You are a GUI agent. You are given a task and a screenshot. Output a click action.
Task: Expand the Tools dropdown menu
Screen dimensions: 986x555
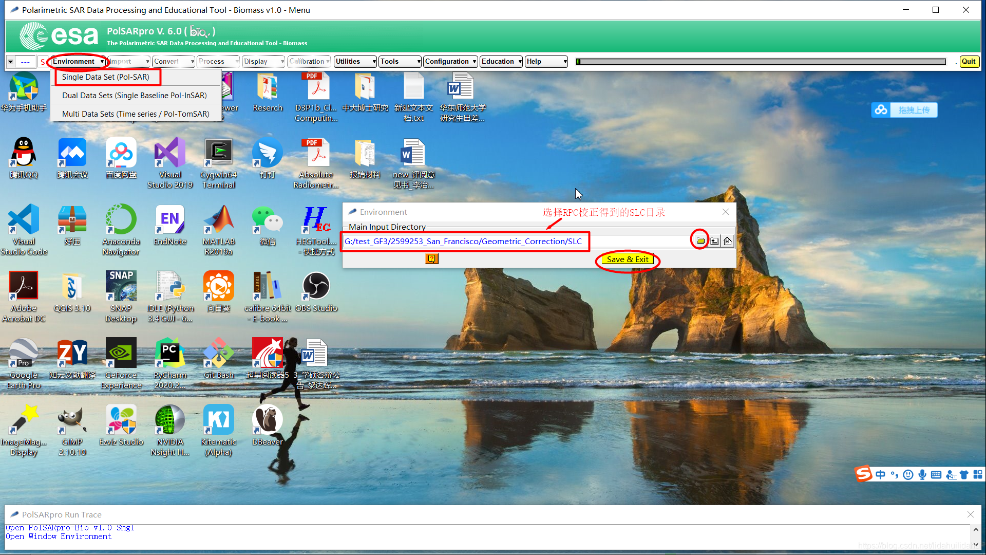pos(400,62)
